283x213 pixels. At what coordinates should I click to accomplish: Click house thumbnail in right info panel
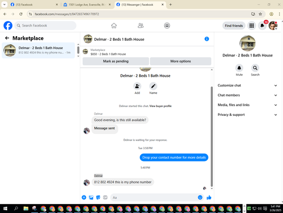pyautogui.click(x=247, y=44)
